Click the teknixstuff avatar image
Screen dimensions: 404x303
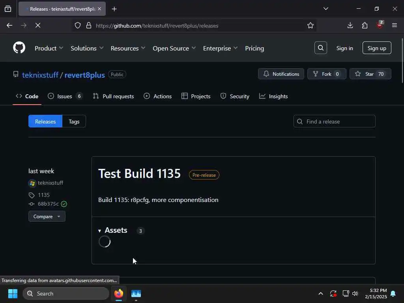click(32, 183)
